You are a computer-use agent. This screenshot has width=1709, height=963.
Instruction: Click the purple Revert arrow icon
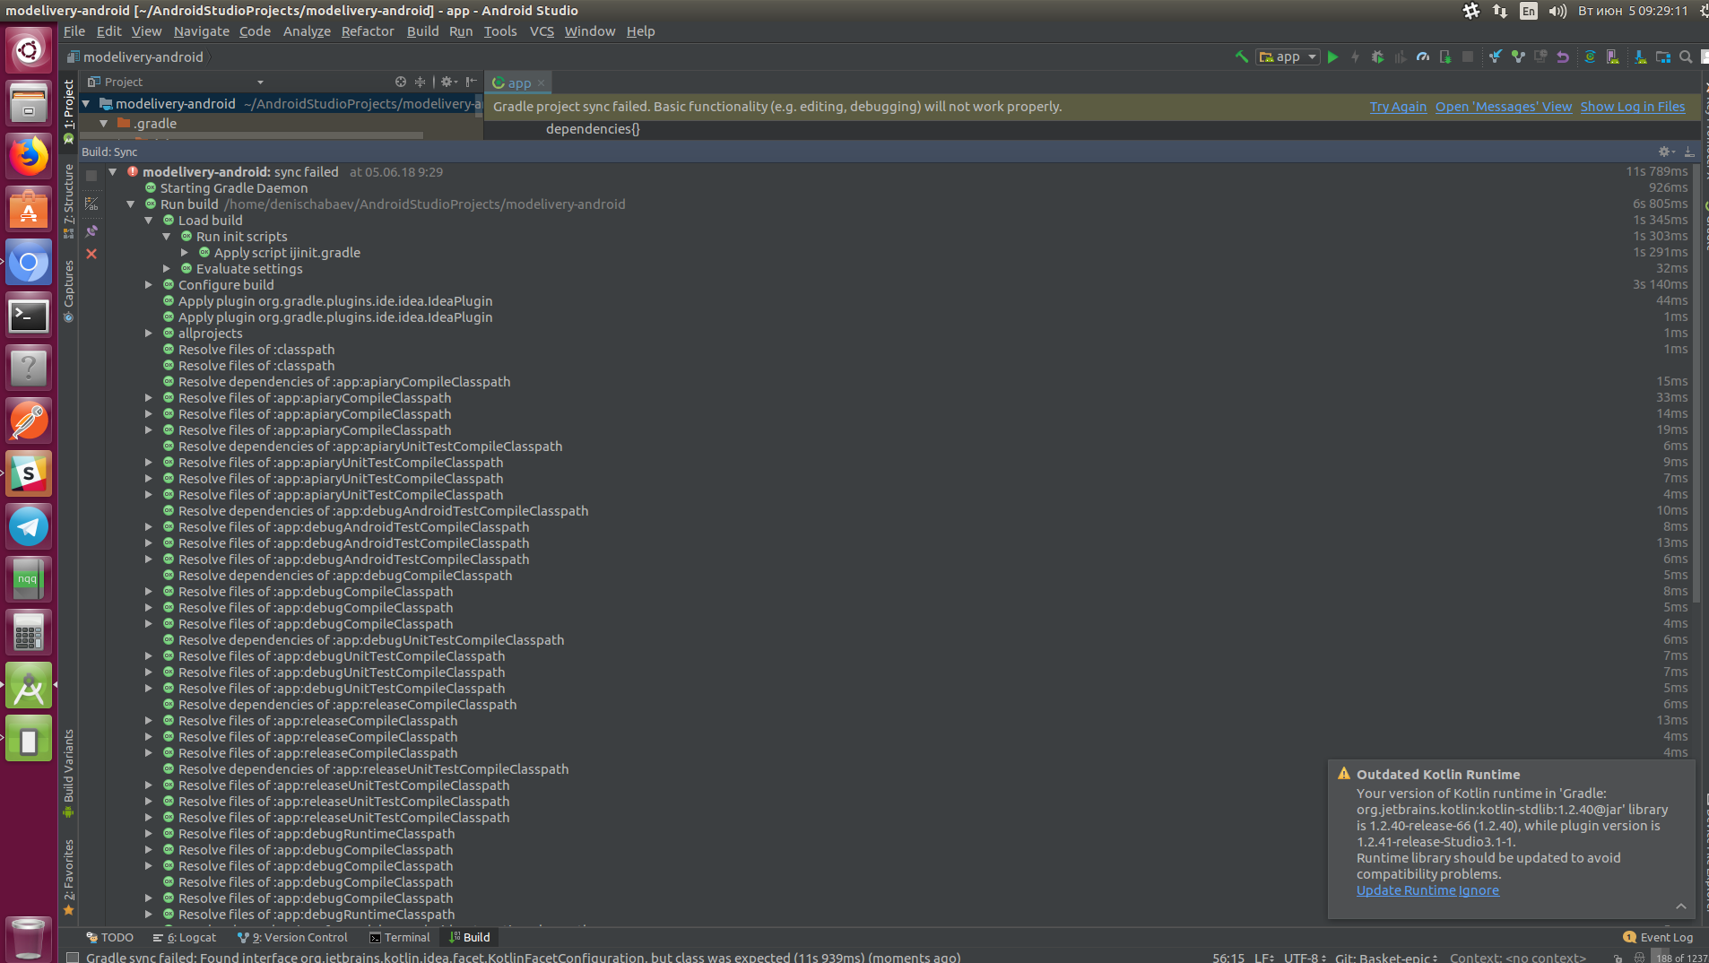pyautogui.click(x=1563, y=56)
